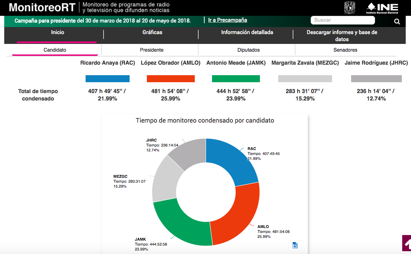Click the chart title Tiempo de monitoreo condensado

(205, 121)
